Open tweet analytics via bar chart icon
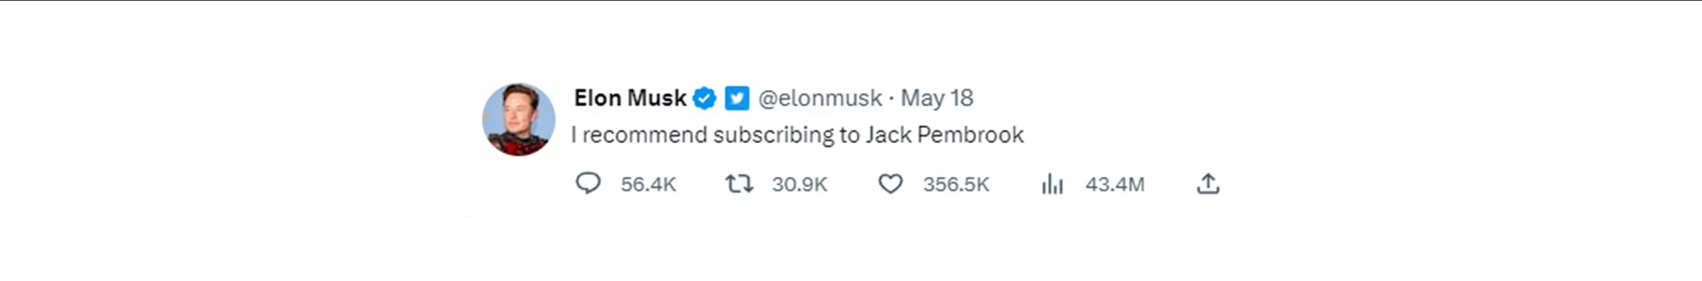Image resolution: width=1702 pixels, height=281 pixels. (1052, 184)
